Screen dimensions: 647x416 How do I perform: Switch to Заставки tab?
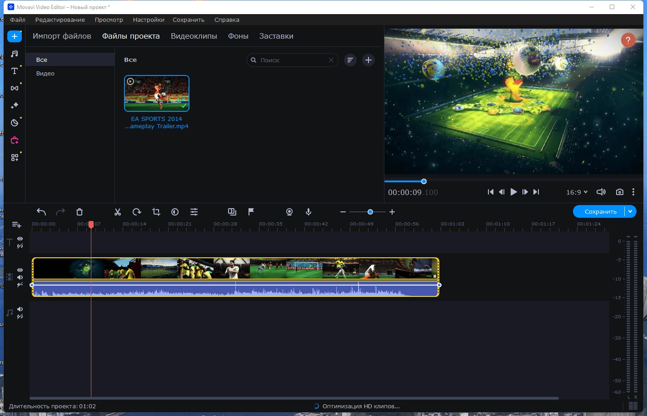[276, 36]
